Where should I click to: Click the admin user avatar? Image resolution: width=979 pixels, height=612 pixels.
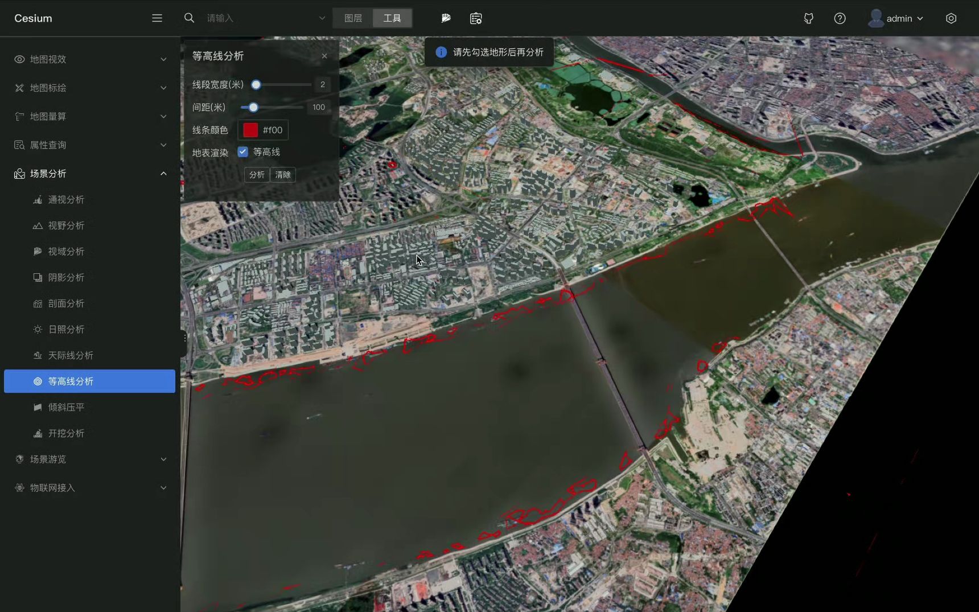click(875, 18)
